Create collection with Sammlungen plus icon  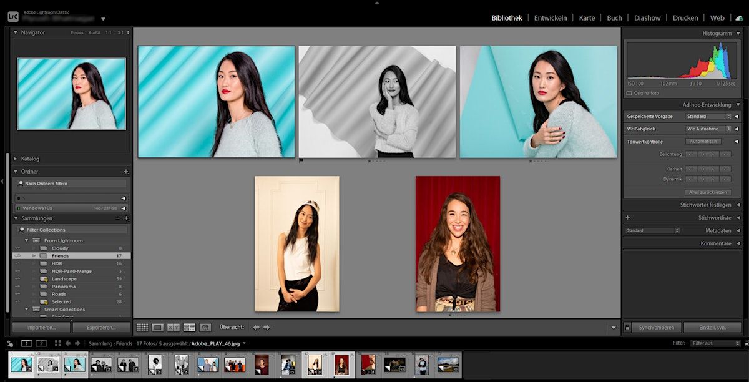pyautogui.click(x=126, y=218)
